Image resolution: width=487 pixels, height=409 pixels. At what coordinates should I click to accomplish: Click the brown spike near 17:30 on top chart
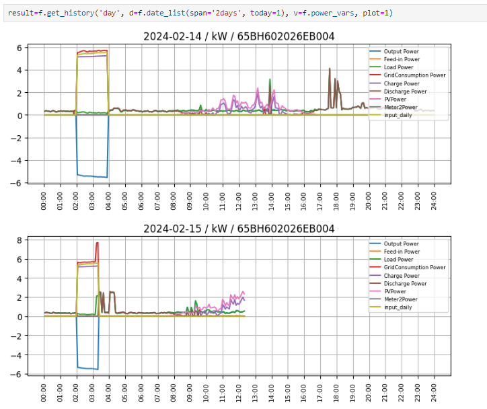point(330,69)
